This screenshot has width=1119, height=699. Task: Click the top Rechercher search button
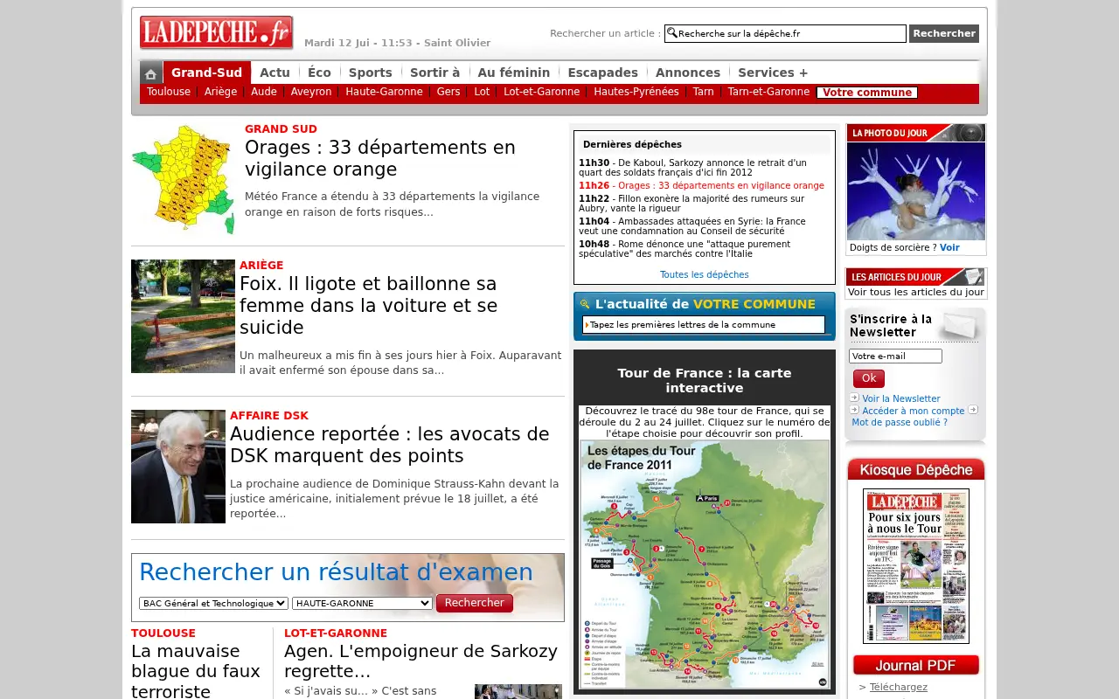(943, 33)
